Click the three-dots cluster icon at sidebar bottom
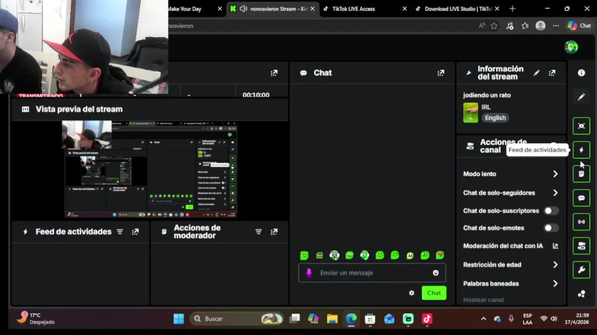Screen dimensions: 597x335 point(581,294)
